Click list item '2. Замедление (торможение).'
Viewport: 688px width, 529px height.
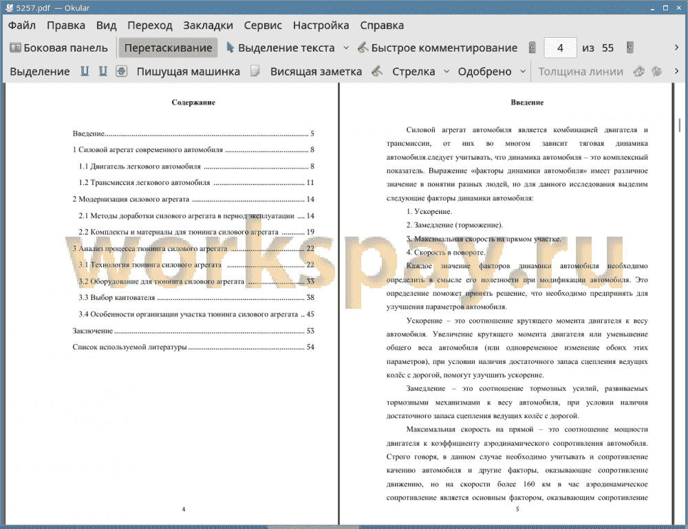[x=455, y=225]
